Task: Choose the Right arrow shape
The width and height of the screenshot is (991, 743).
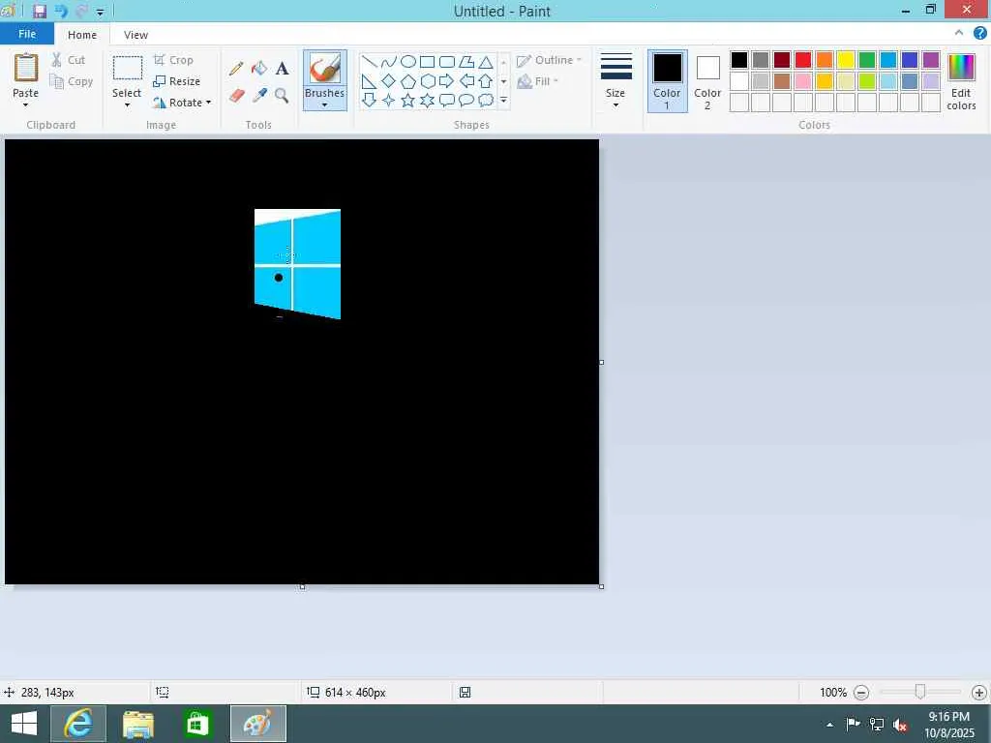Action: coord(447,81)
